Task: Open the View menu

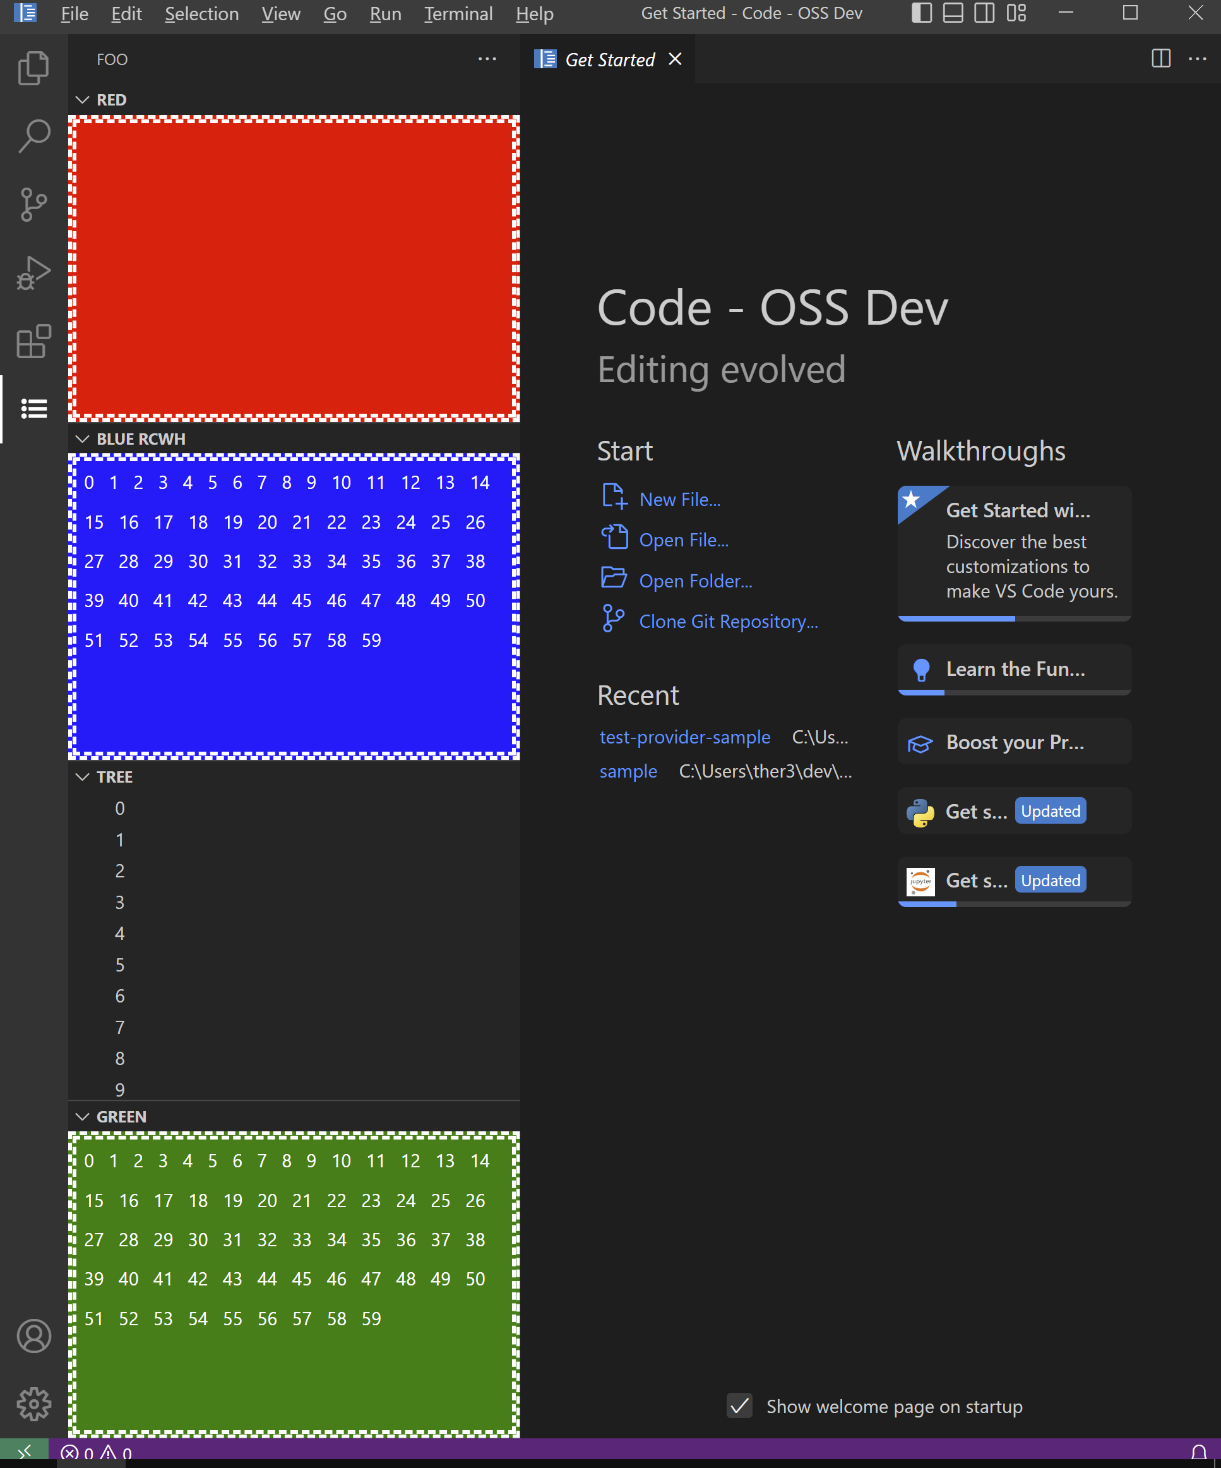Action: pyautogui.click(x=281, y=14)
